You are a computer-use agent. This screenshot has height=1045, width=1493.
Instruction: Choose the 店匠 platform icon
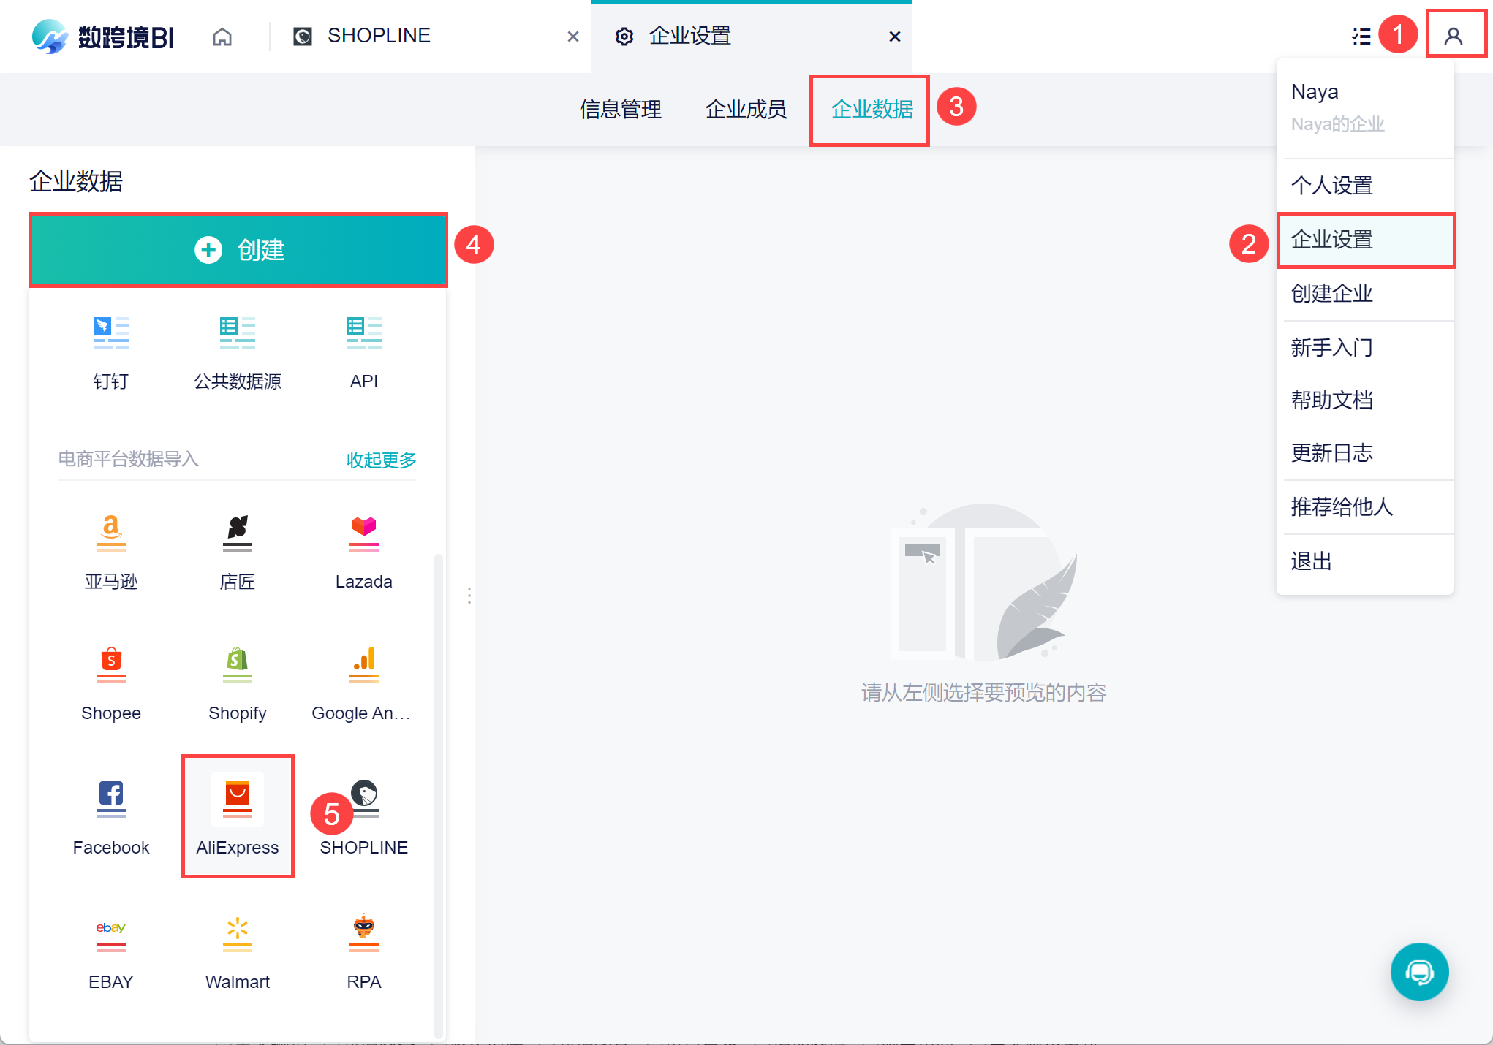pos(238,533)
